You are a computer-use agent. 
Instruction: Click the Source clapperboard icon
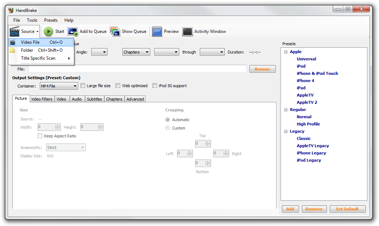click(x=14, y=31)
